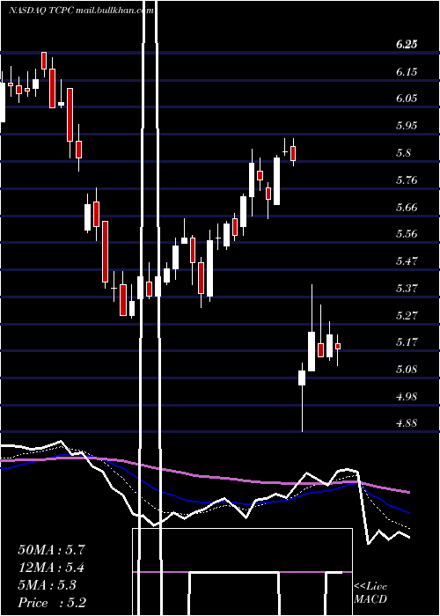
Task: Click the 12MA : 5.4 reading
Action: (51, 568)
